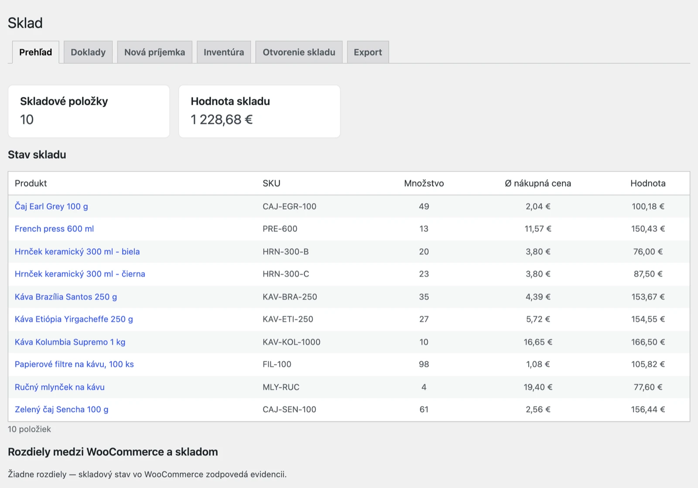The width and height of the screenshot is (698, 488).
Task: Select SKU text CAJ-SEN-100
Action: click(x=290, y=410)
